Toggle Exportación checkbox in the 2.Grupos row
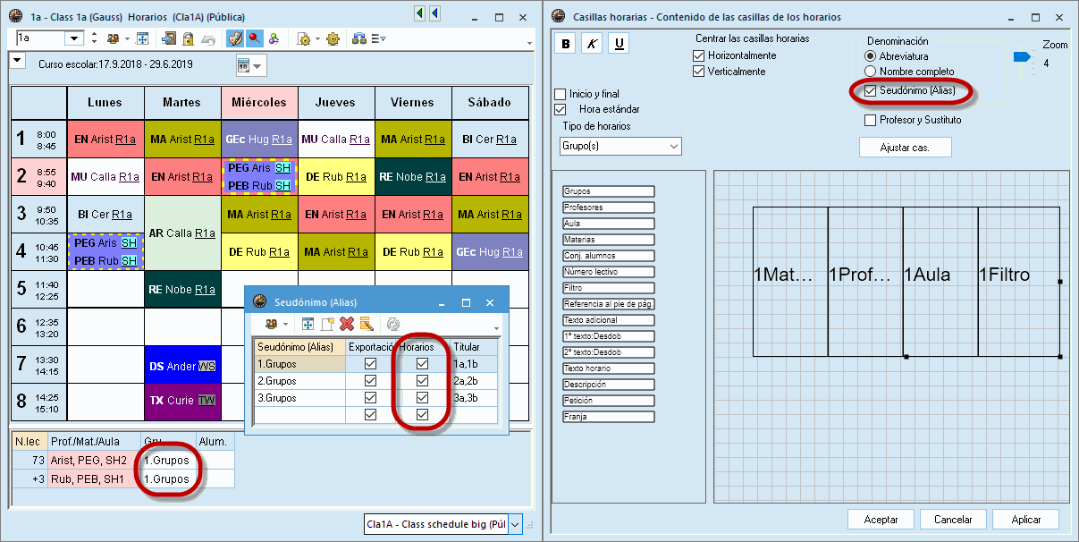The width and height of the screenshot is (1079, 542). [x=370, y=381]
